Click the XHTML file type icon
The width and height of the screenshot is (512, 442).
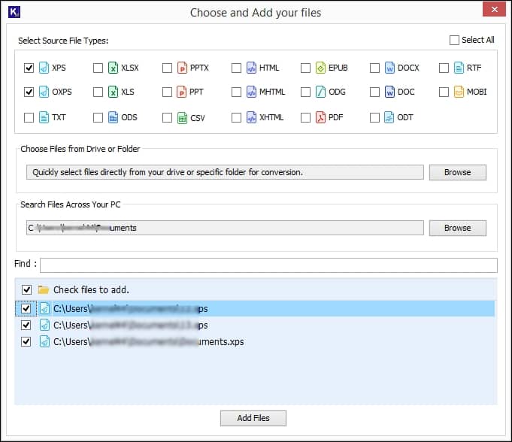251,117
